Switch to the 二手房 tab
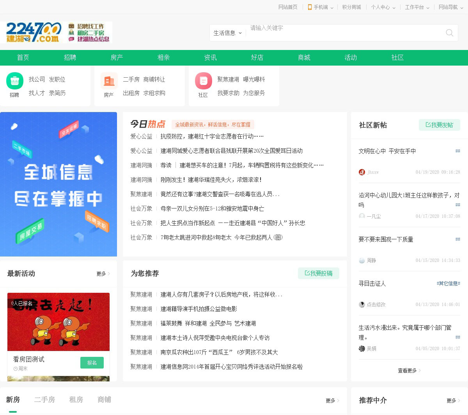Screen dimensions: 468x415 coord(44,400)
